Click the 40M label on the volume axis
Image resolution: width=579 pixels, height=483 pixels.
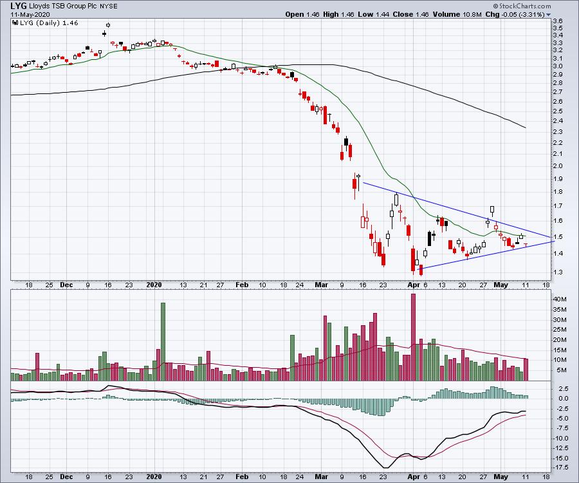pos(560,299)
